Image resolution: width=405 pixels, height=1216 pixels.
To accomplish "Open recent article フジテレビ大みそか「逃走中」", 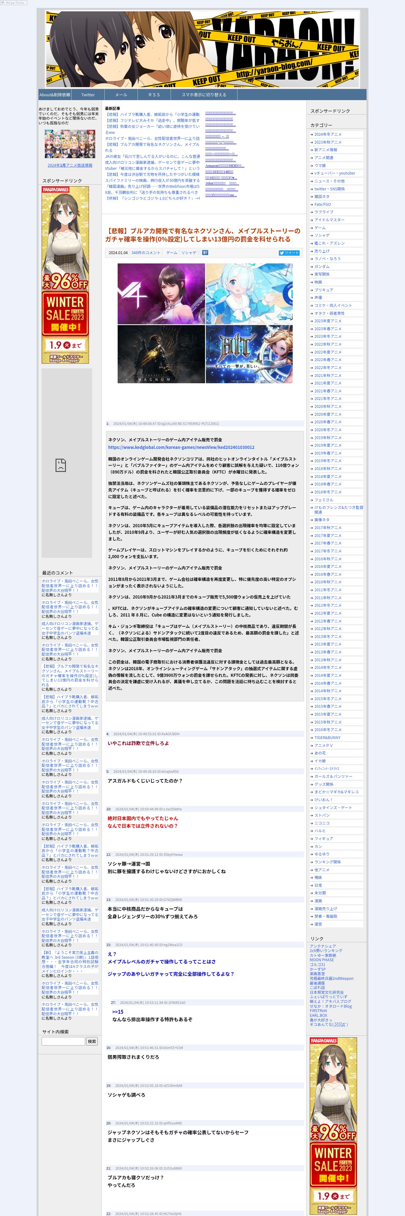I will pos(152,120).
